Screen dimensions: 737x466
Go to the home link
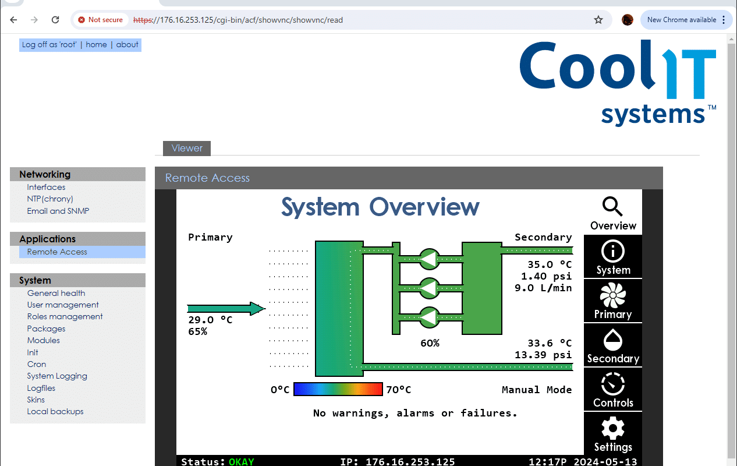(x=96, y=44)
